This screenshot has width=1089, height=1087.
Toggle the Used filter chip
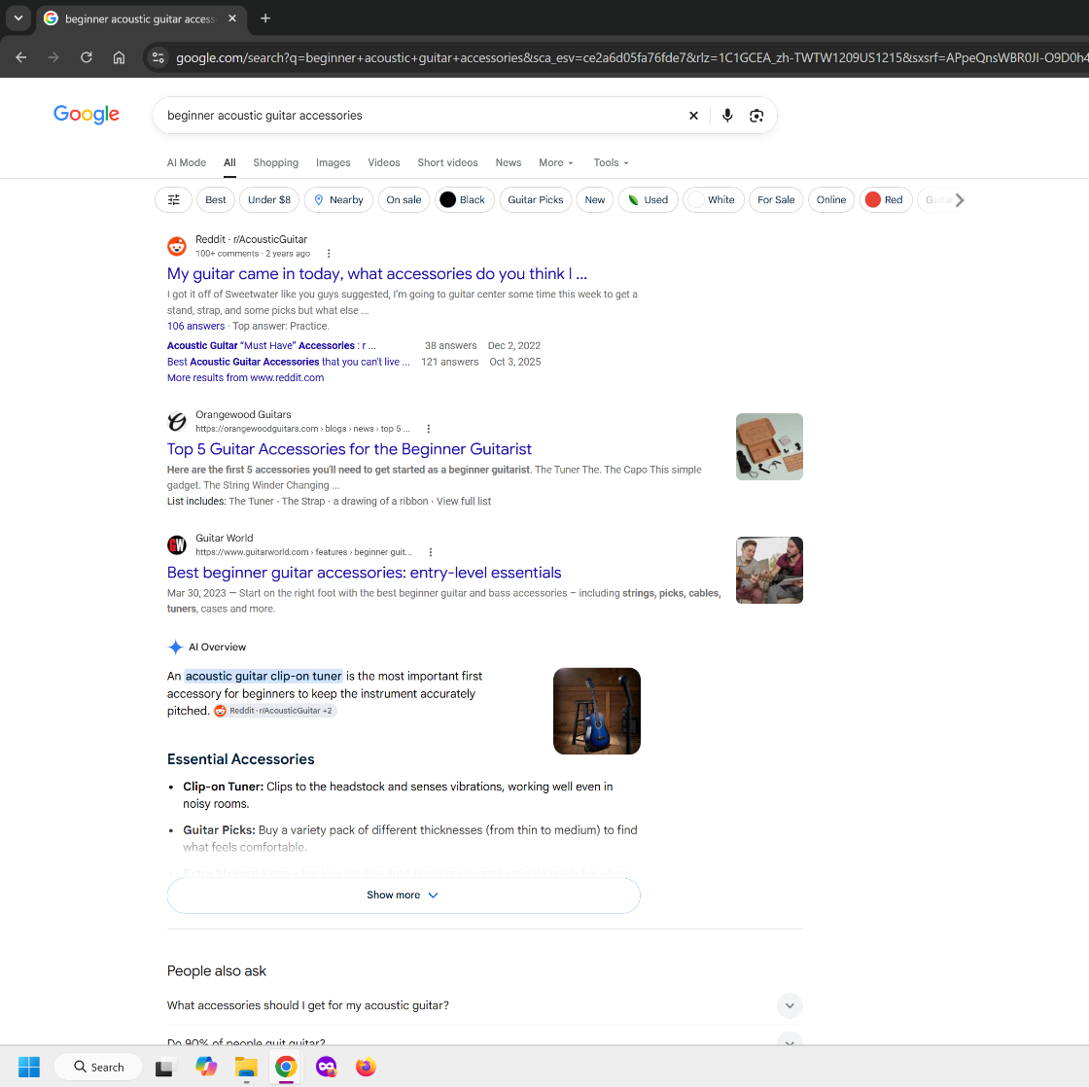coord(648,200)
